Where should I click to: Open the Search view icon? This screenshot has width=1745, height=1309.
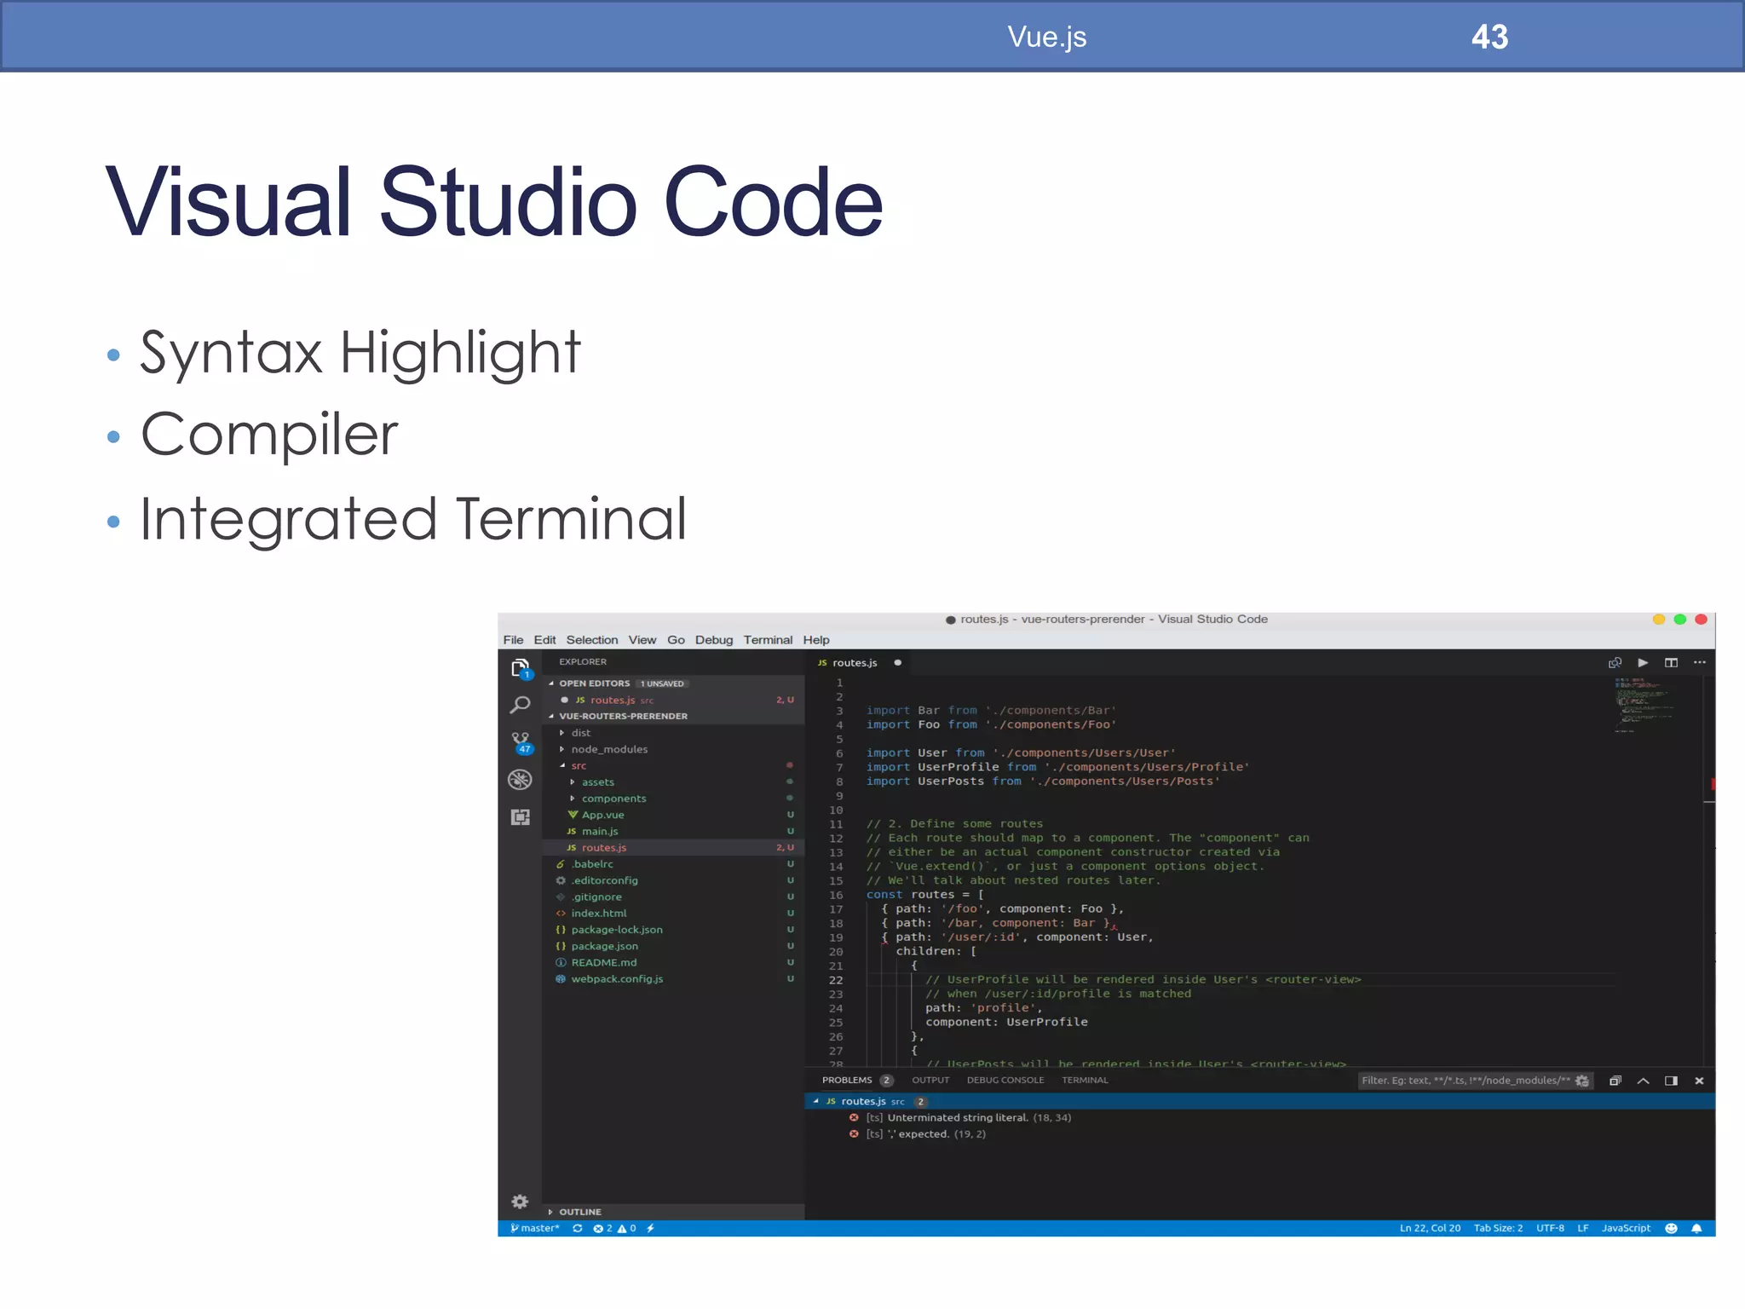(x=520, y=705)
